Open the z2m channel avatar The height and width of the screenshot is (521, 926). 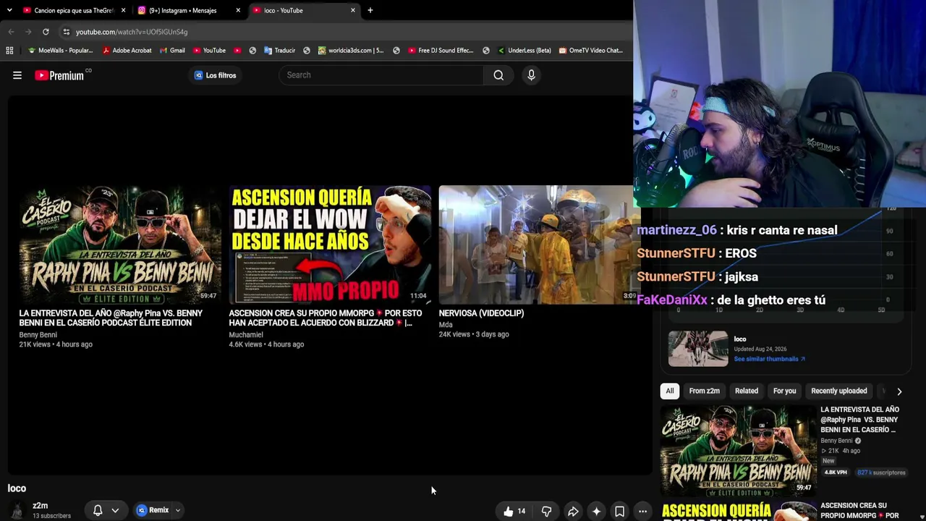click(17, 510)
